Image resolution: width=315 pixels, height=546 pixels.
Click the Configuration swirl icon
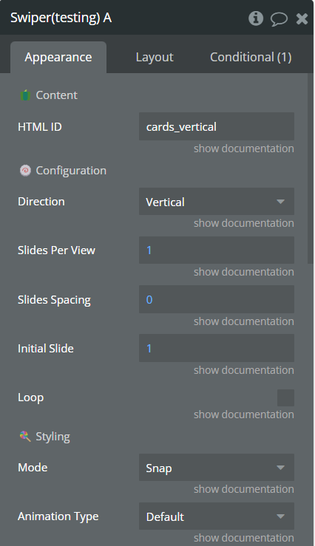[x=25, y=171]
